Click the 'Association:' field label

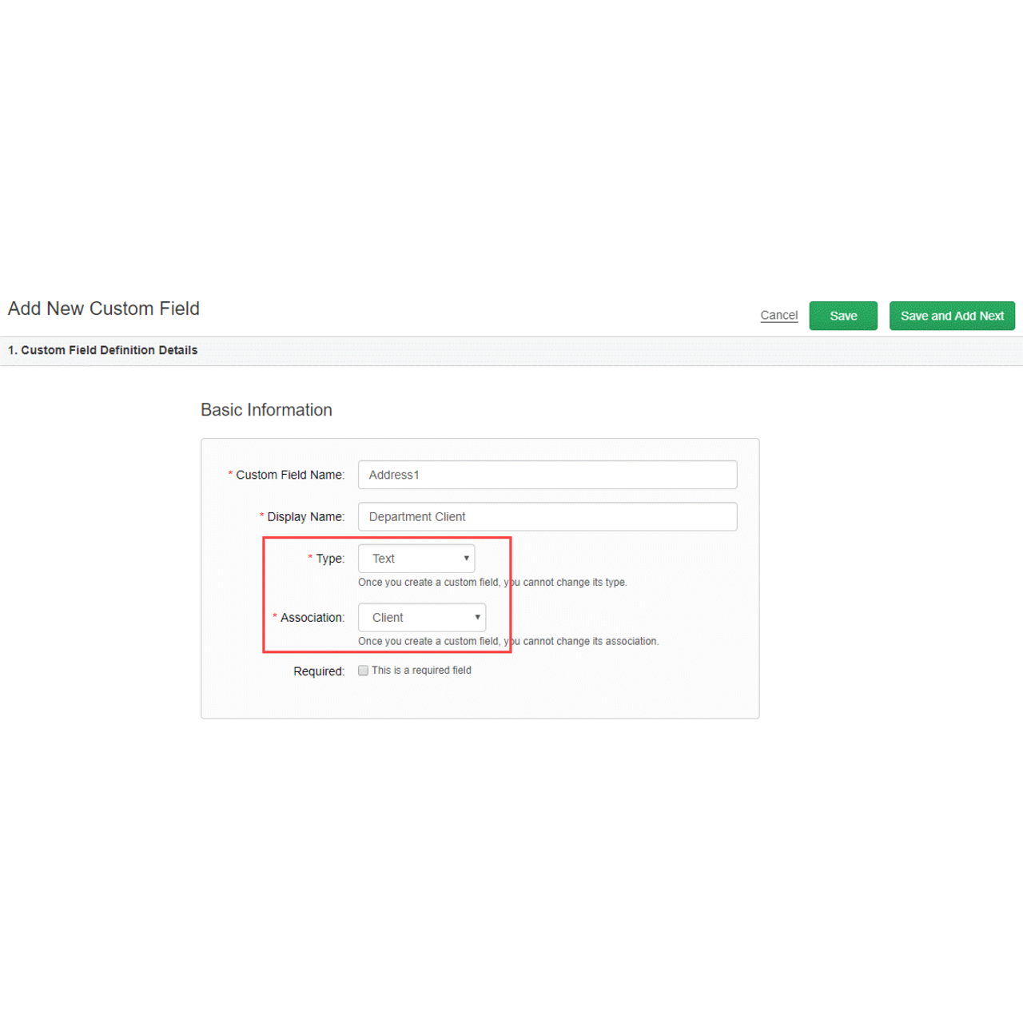pyautogui.click(x=312, y=618)
